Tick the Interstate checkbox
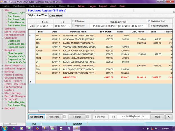The image size is (175, 131). [x=73, y=26]
